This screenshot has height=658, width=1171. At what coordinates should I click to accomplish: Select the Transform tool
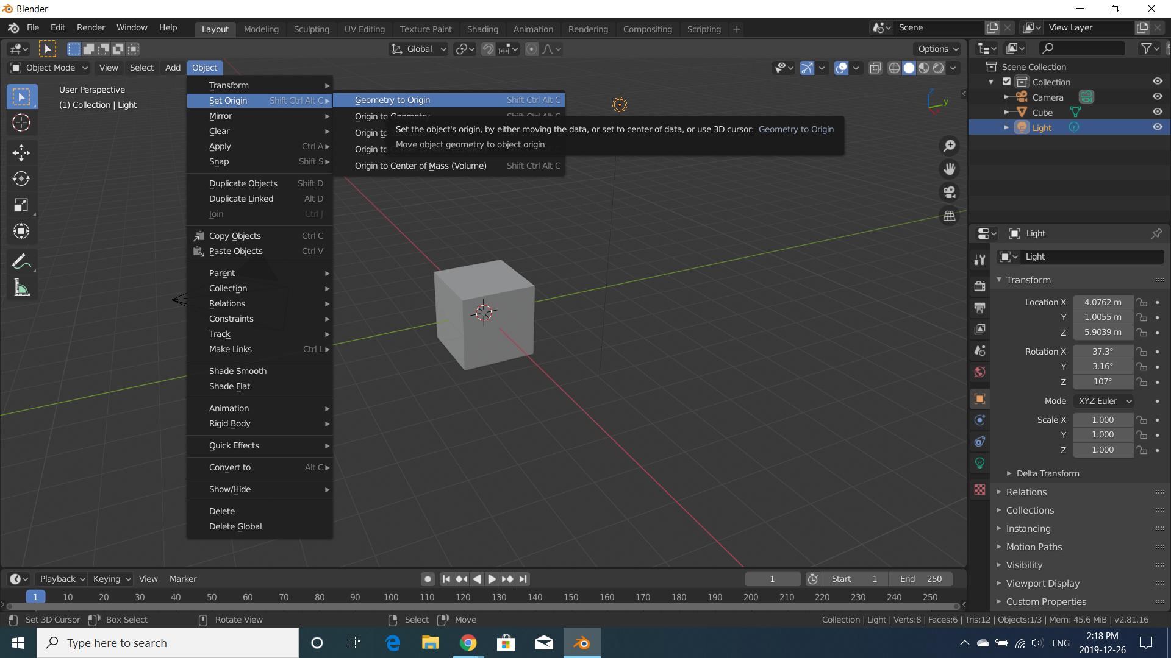(21, 231)
